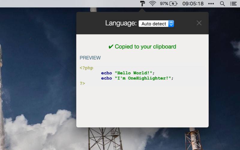Click the battery charging icon
Image resolution: width=240 pixels, height=150 pixels.
pyautogui.click(x=173, y=4)
